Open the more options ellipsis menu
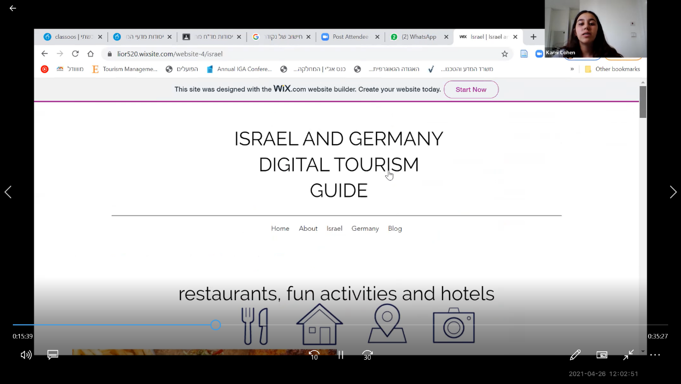Viewport: 681px width, 384px height. 655,355
